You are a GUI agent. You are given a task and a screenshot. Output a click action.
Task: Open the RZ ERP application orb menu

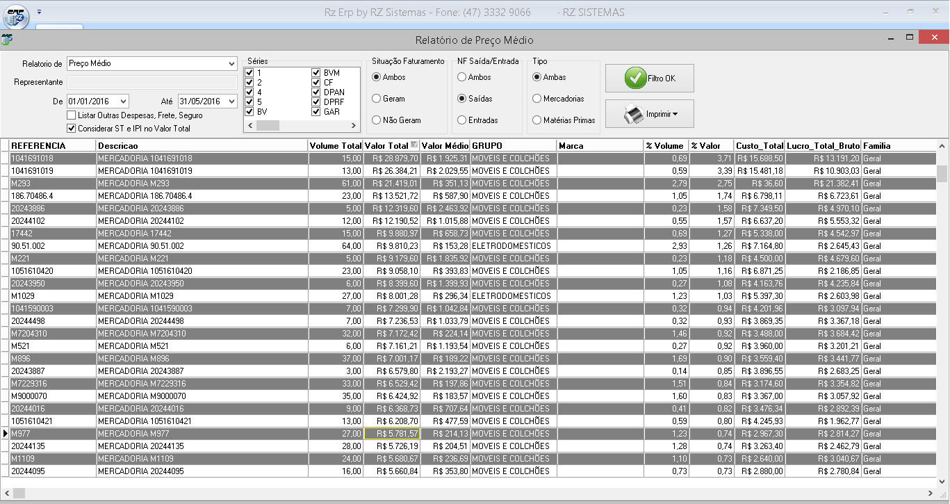point(16,15)
